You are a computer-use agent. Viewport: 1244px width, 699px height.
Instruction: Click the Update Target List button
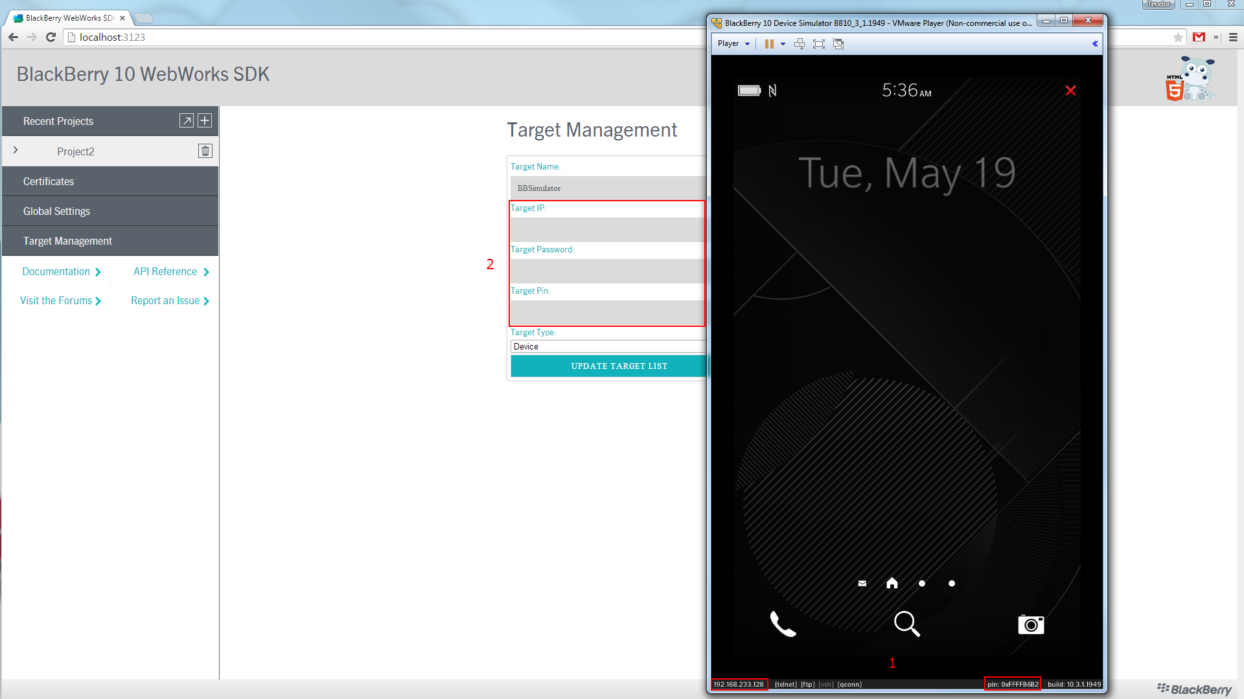click(x=608, y=366)
